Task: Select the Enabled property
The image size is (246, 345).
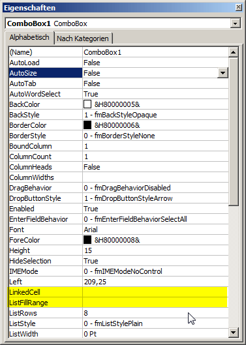Action: 46,209
